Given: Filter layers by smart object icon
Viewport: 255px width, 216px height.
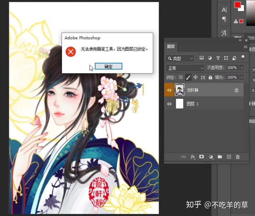Looking at the screenshot, I should point(234,58).
